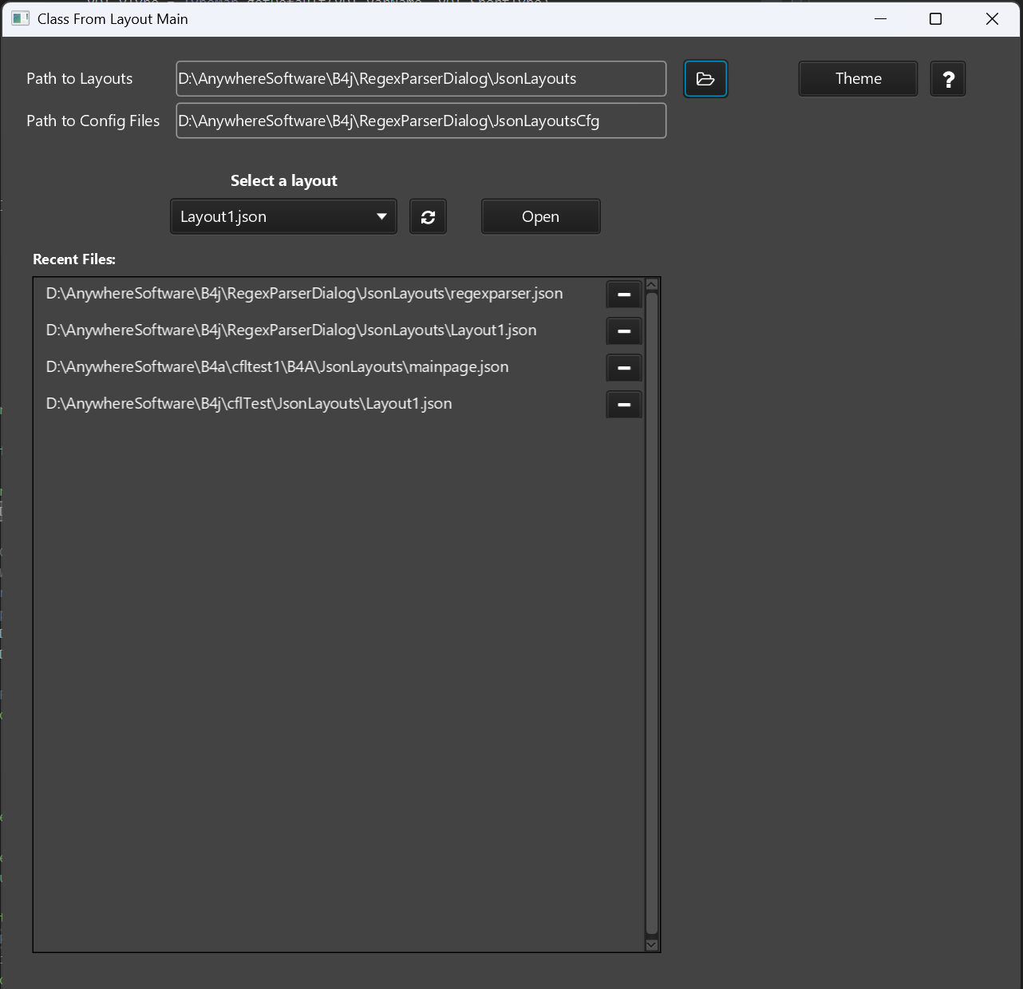Click the Path to Config Files label
Screen dimensions: 1023x989
(x=93, y=121)
